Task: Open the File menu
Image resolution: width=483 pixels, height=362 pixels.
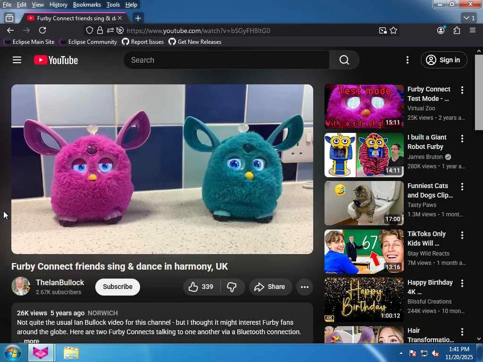Action: point(7,5)
